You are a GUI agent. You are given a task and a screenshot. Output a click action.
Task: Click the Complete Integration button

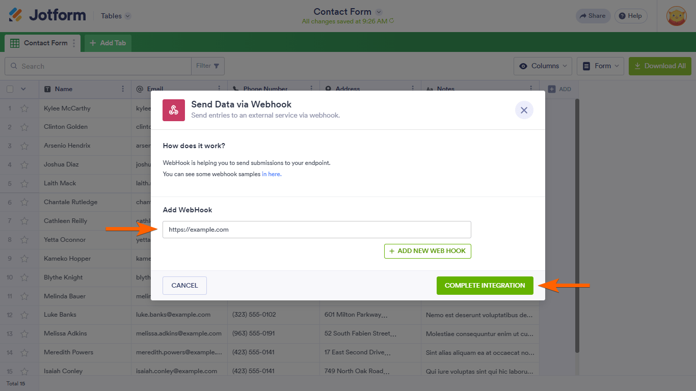pos(485,286)
